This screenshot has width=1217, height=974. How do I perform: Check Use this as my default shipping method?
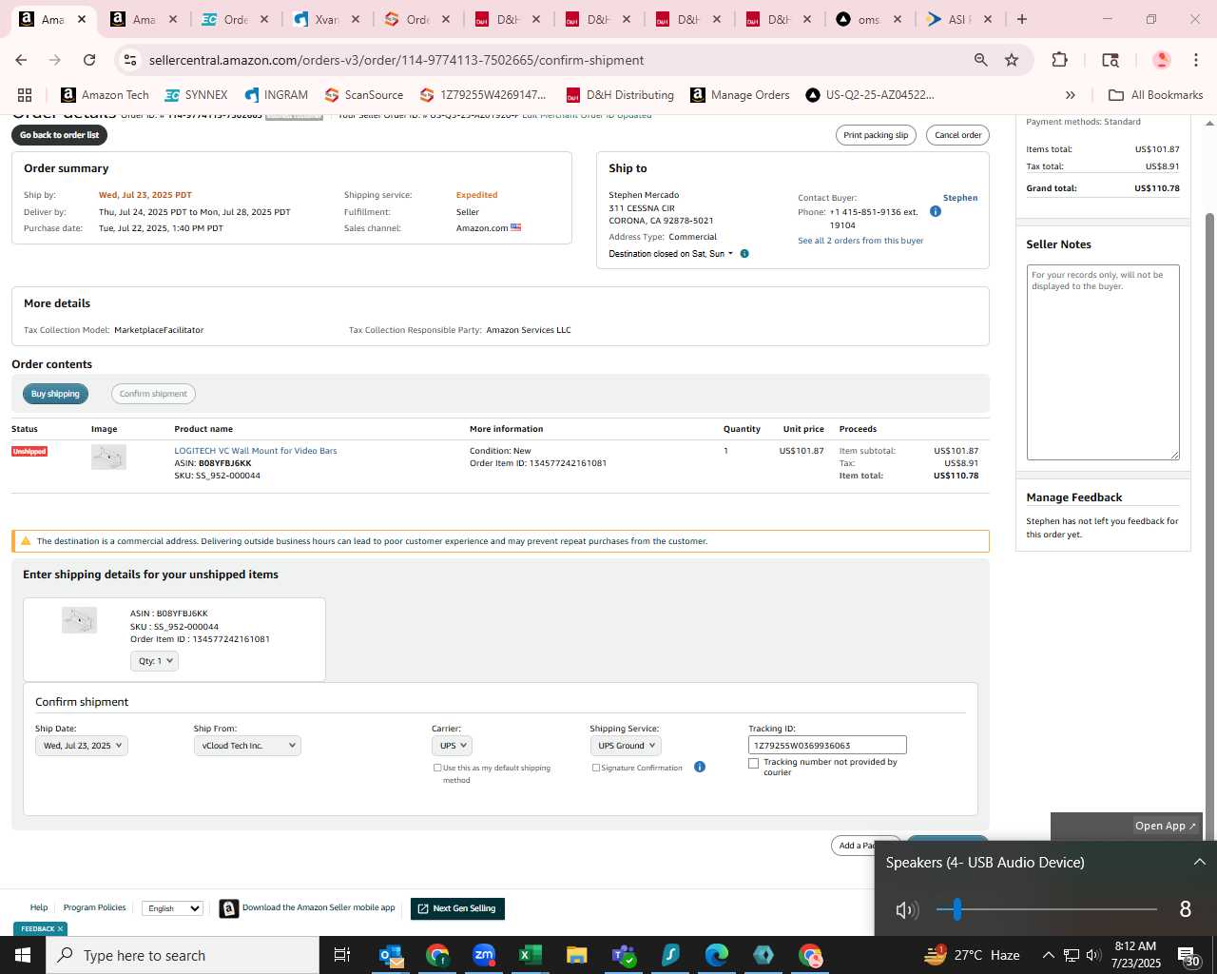(437, 768)
